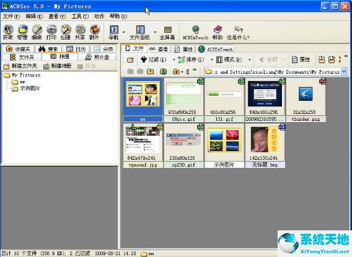
Task: Select the 示例图片 folder thumbnail
Action: pyautogui.click(x=224, y=146)
